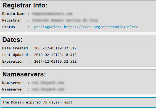Click the 'Status' label
156x109 pixels.
[x=9, y=27]
